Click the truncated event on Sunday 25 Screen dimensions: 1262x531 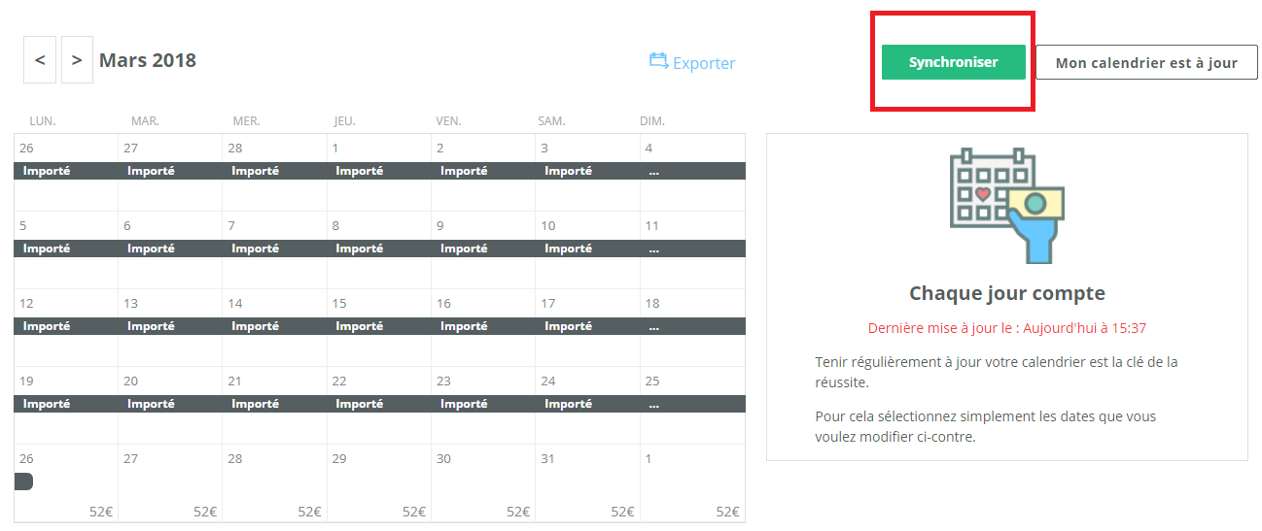(692, 404)
